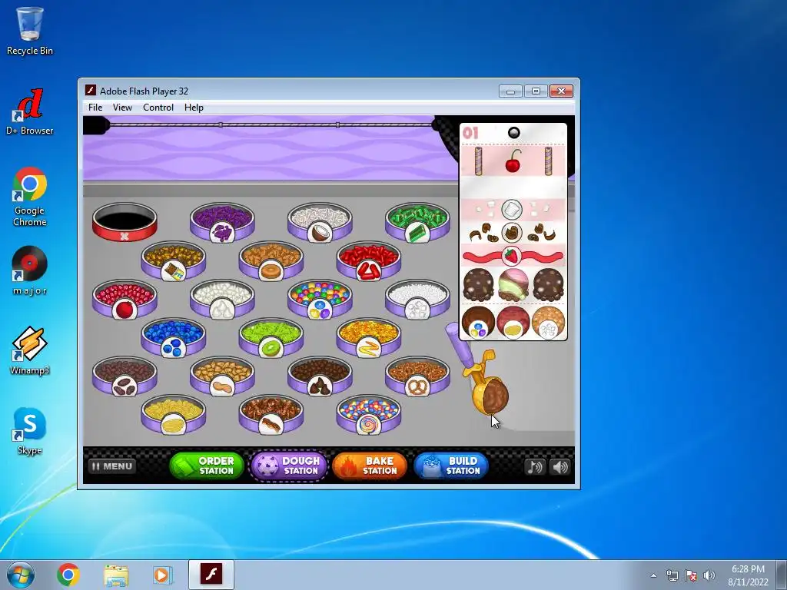The image size is (787, 590).
Task: Click order ticket 01
Action: pyautogui.click(x=513, y=232)
